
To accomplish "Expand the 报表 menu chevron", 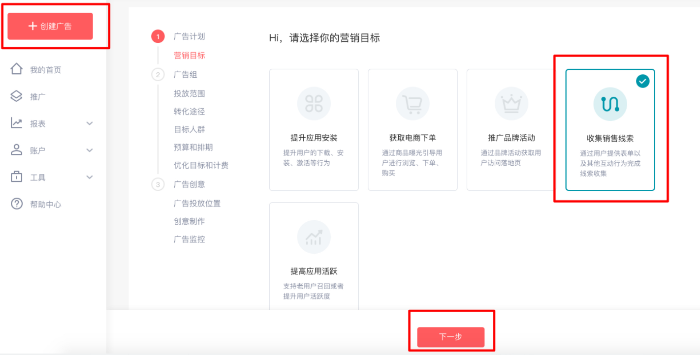I will [90, 123].
